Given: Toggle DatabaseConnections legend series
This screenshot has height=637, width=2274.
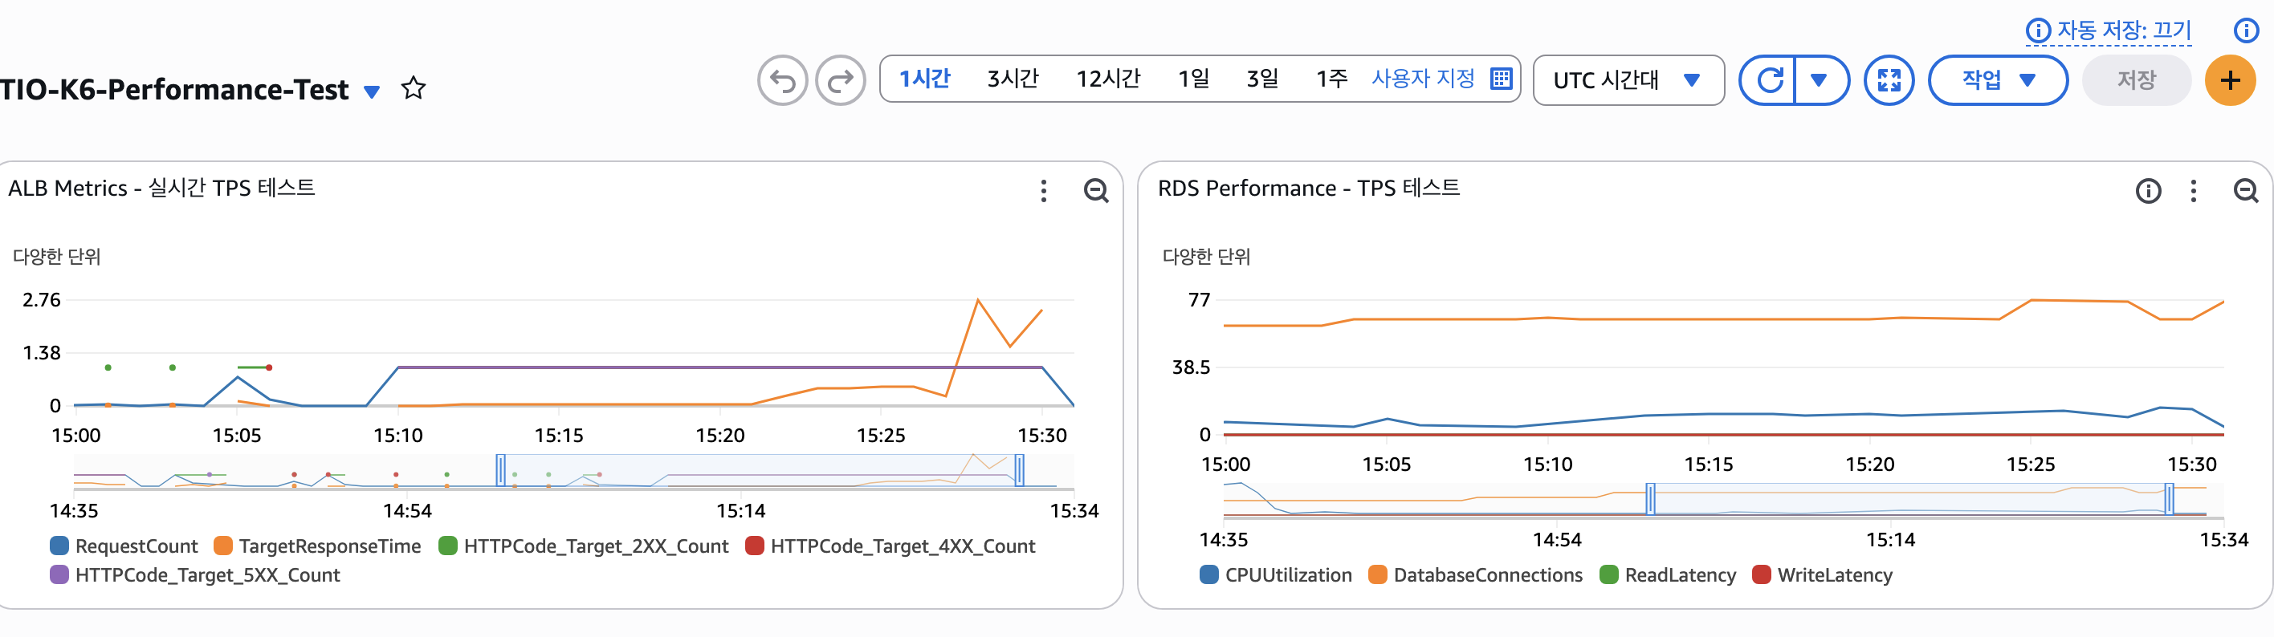Looking at the screenshot, I should [x=1475, y=575].
